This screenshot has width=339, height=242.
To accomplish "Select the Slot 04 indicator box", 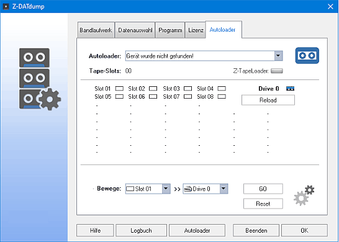I will pyautogui.click(x=222, y=89).
